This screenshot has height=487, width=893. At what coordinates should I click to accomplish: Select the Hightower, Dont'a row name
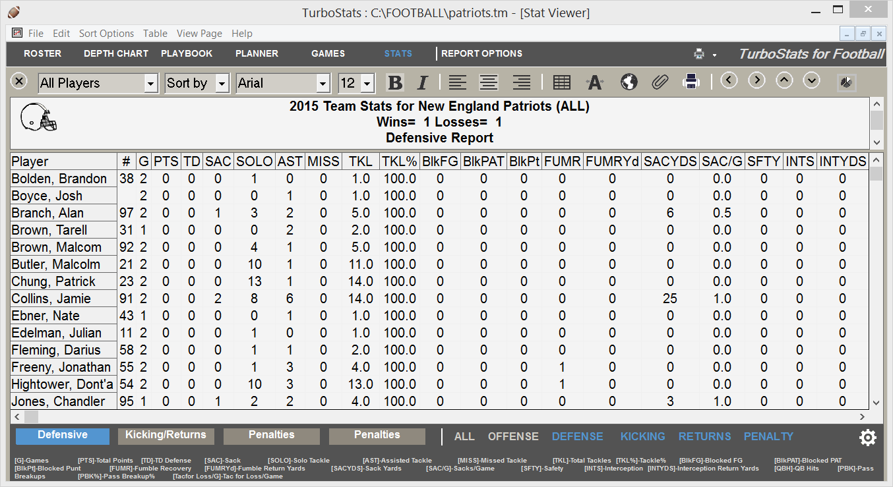point(63,384)
